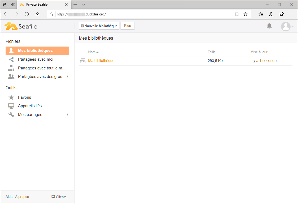This screenshot has height=204, width=298.
Task: Add page to favorites with star icon
Action: pyautogui.click(x=245, y=14)
